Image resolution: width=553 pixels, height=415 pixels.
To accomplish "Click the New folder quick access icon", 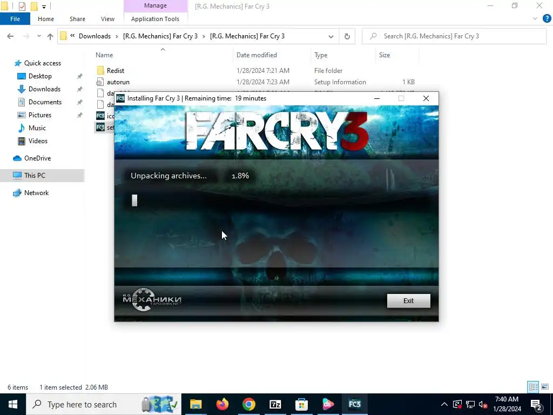I will point(34,6).
